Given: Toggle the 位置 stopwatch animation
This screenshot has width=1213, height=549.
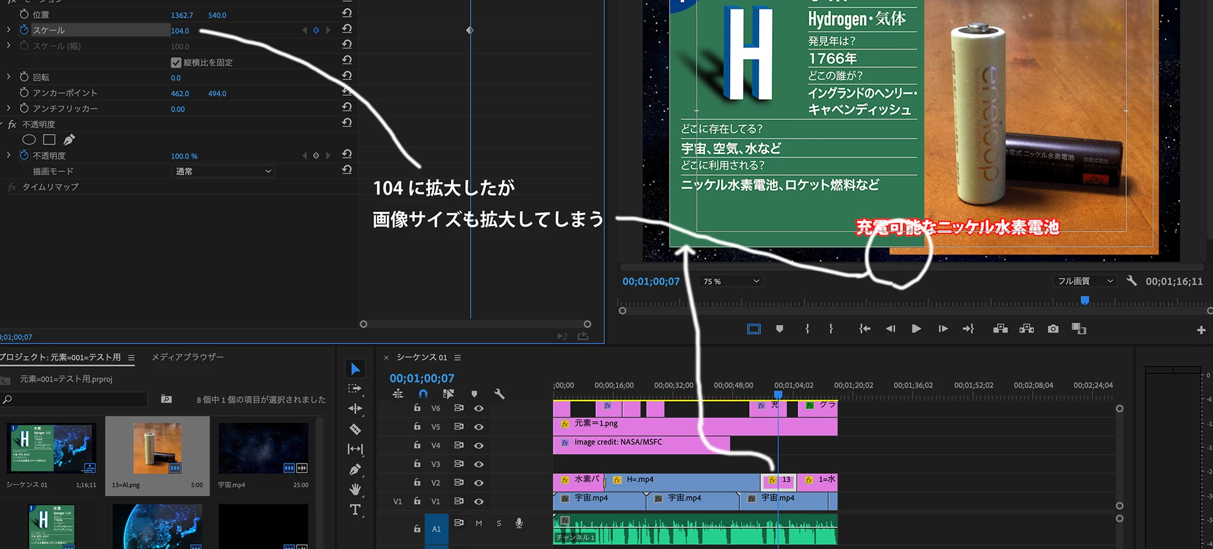Looking at the screenshot, I should 24,14.
